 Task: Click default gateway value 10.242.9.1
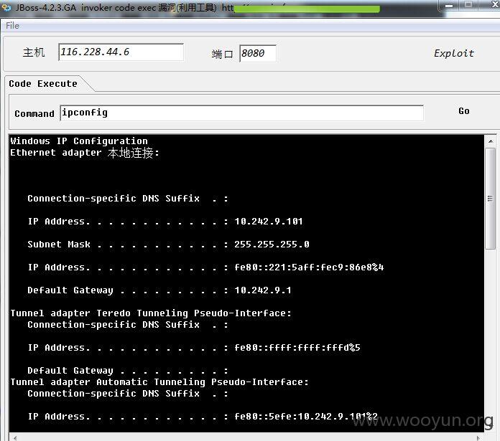tap(263, 290)
